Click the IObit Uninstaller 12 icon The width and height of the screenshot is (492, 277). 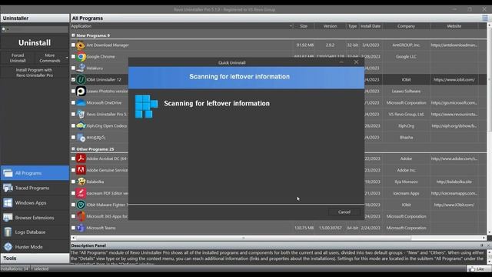coord(81,79)
